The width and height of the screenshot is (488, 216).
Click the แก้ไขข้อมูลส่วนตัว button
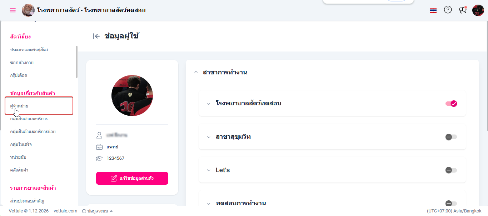pos(132,178)
